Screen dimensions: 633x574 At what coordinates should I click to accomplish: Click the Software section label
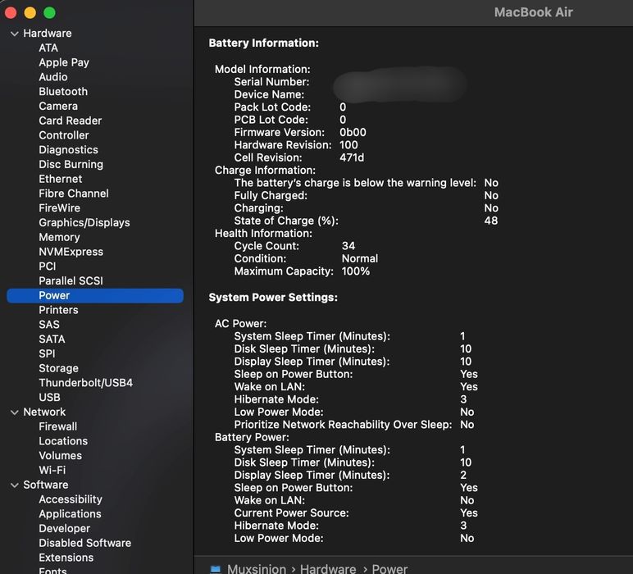[46, 485]
